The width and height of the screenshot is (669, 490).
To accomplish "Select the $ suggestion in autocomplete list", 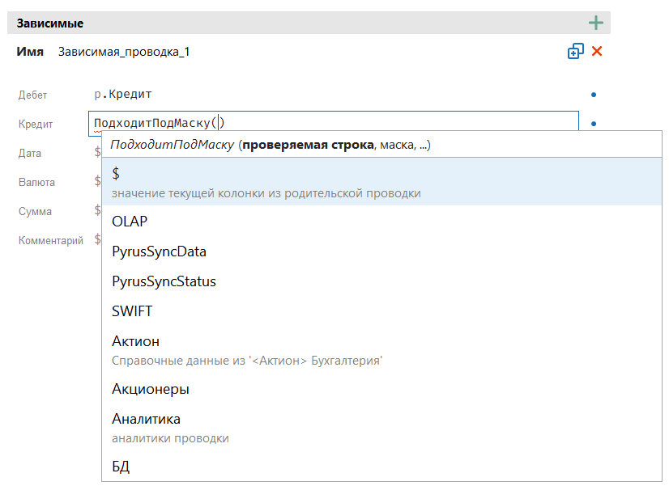I will tap(381, 182).
